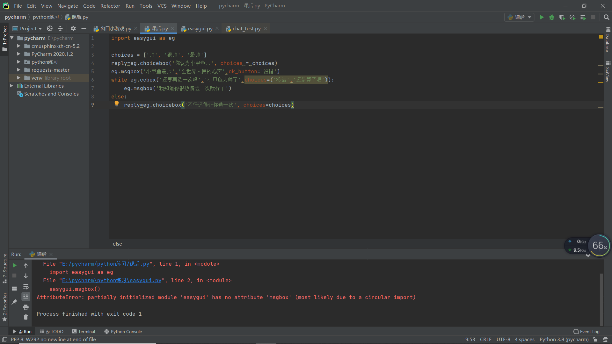This screenshot has width=612, height=344.
Task: Toggle scroll to end in Run console
Action: [26, 296]
